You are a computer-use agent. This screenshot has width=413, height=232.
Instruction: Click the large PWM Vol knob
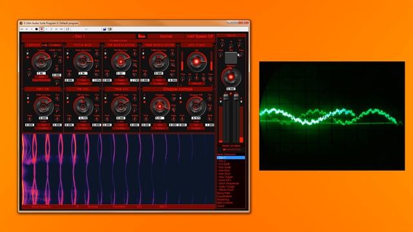point(121,106)
